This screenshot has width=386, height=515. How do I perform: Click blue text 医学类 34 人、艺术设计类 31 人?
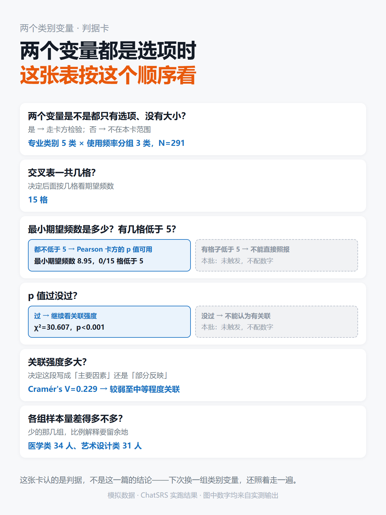coord(85,446)
